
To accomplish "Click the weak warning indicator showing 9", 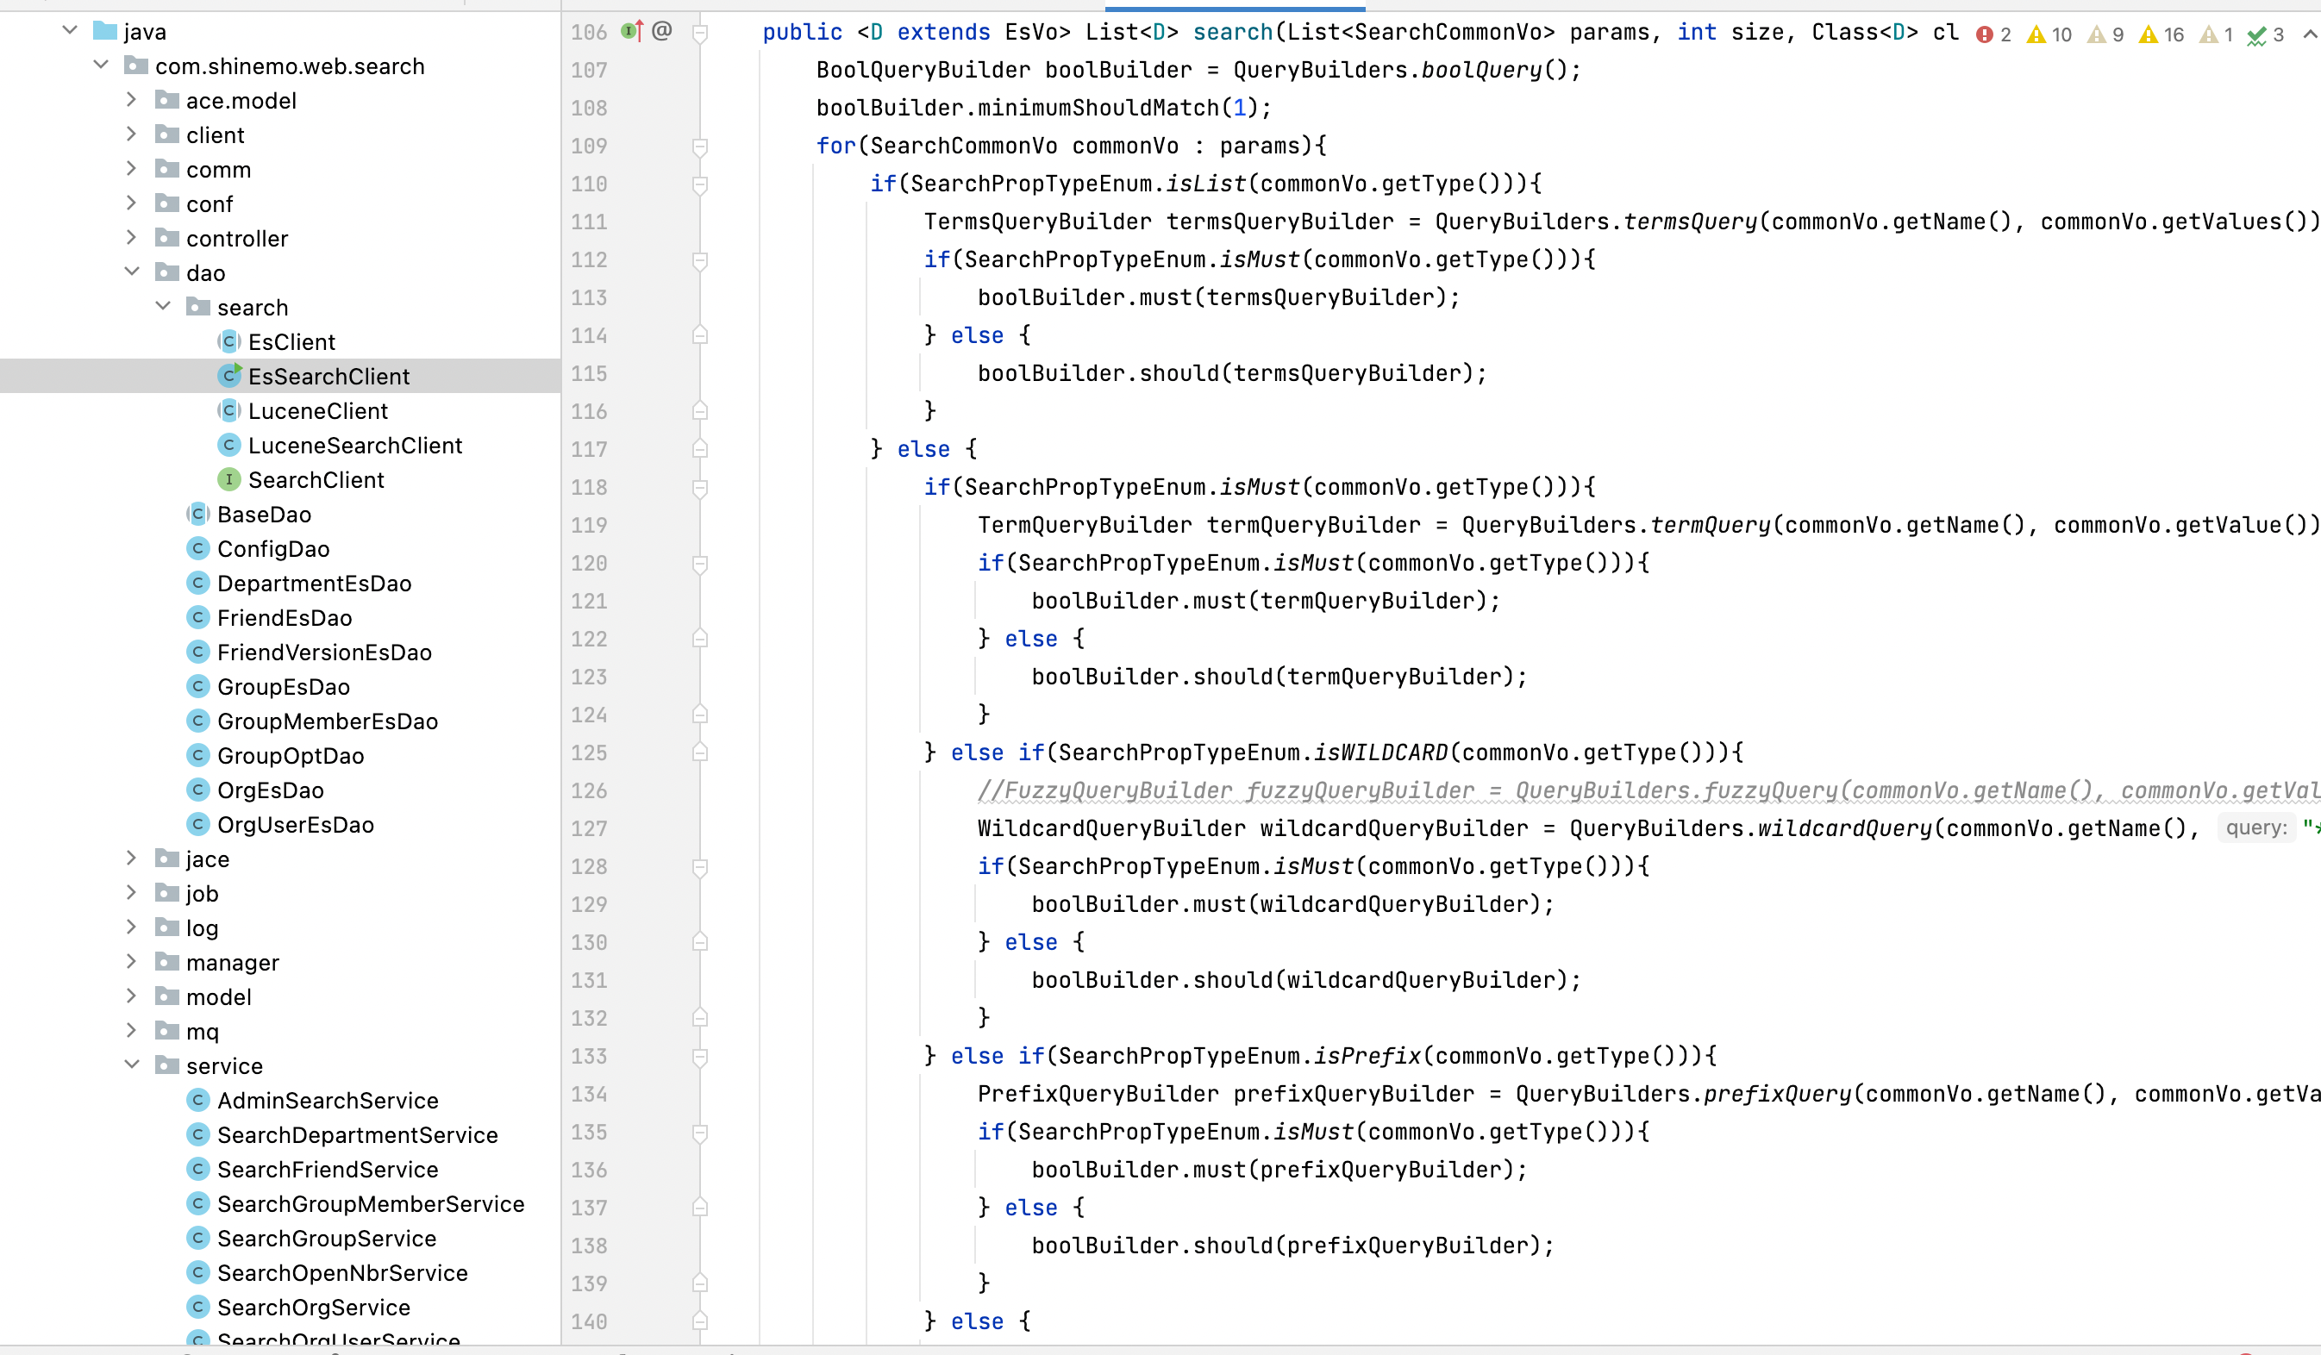I will [x=2105, y=35].
